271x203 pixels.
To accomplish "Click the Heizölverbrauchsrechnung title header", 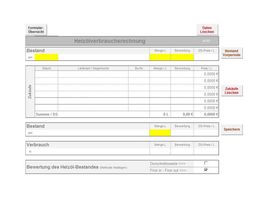I will pyautogui.click(x=110, y=41).
